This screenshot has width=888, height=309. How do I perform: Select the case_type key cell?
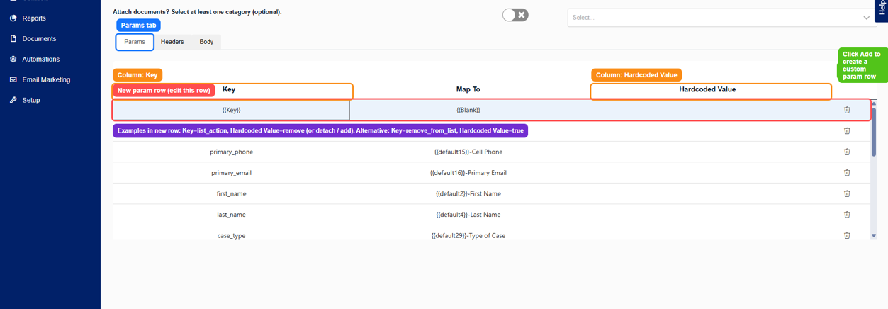(x=231, y=235)
